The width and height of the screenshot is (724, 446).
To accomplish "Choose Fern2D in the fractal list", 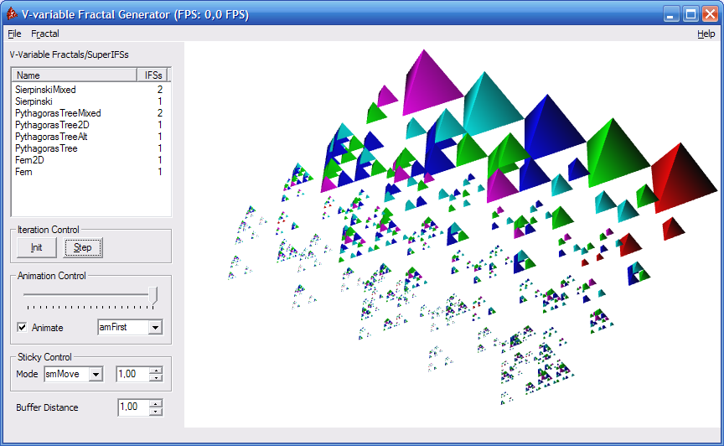I will tap(32, 160).
